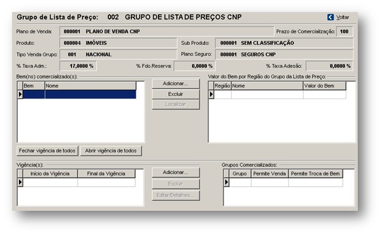Click row pointer arrow in Região grid
This screenshot has height=235, width=382.
point(211,94)
